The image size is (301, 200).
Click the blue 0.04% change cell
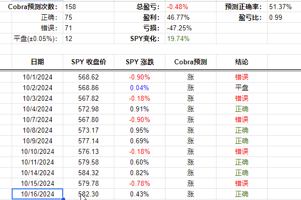(140, 88)
